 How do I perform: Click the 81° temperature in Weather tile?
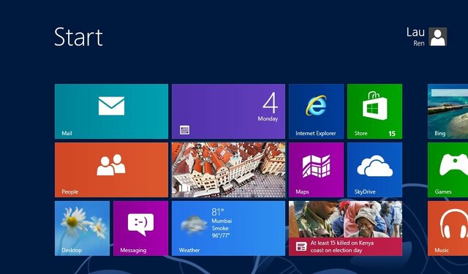[218, 212]
